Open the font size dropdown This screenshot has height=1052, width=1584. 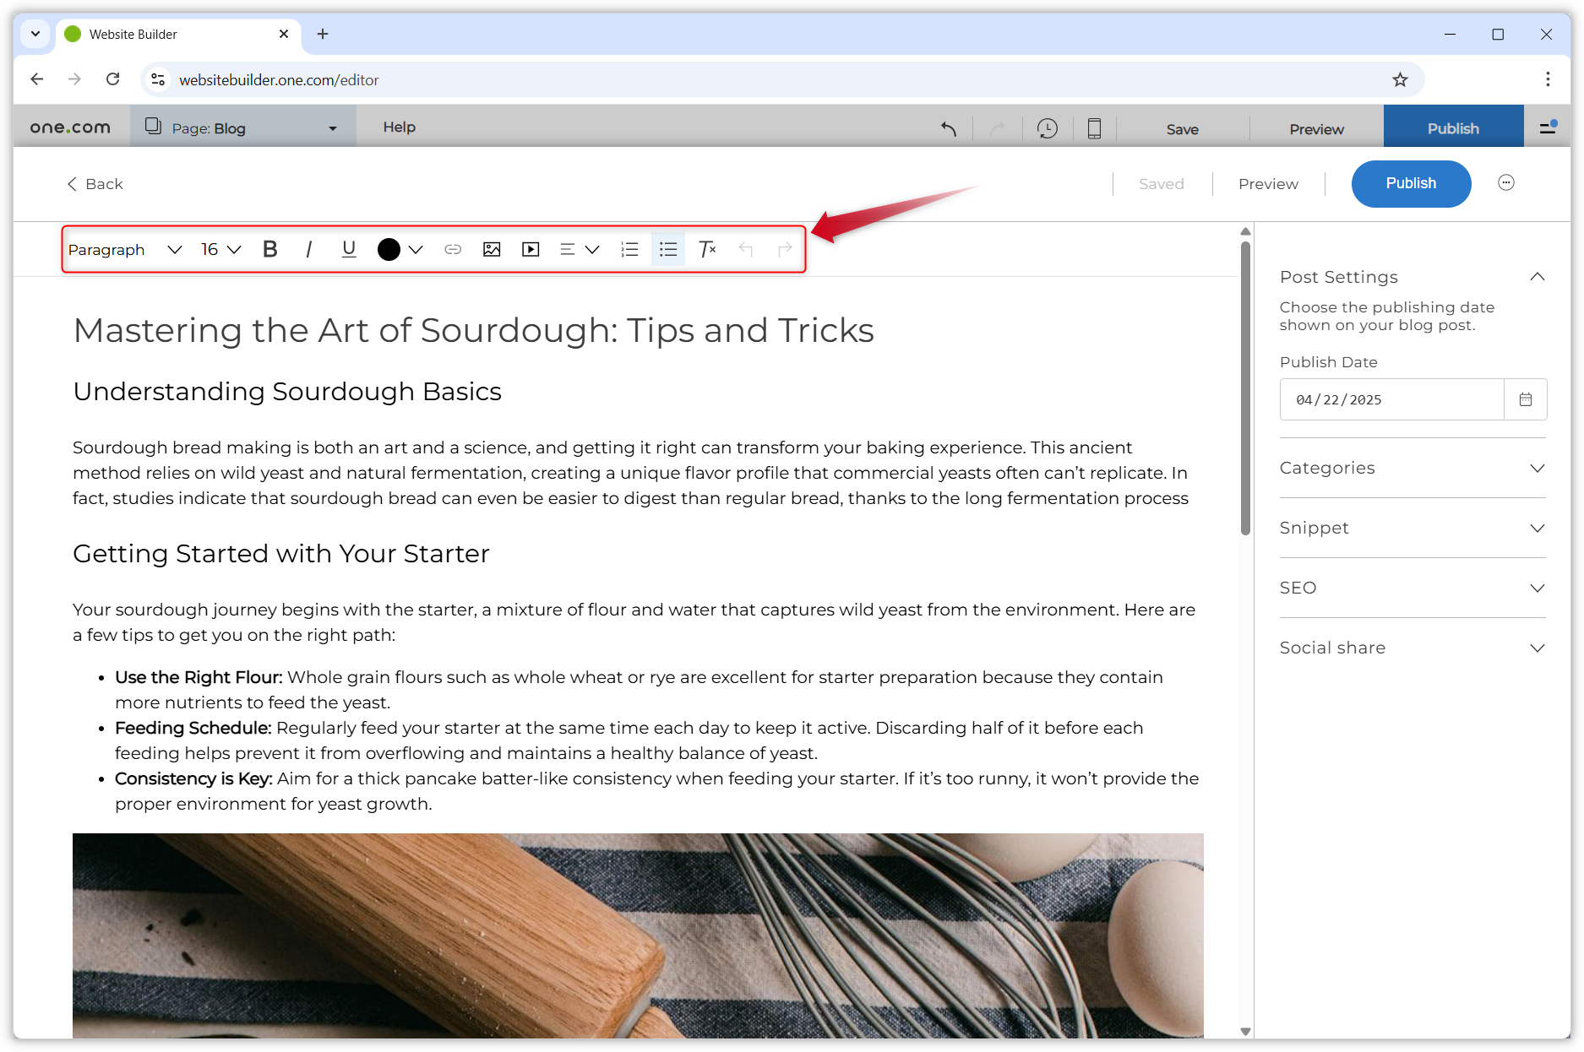pyautogui.click(x=218, y=249)
